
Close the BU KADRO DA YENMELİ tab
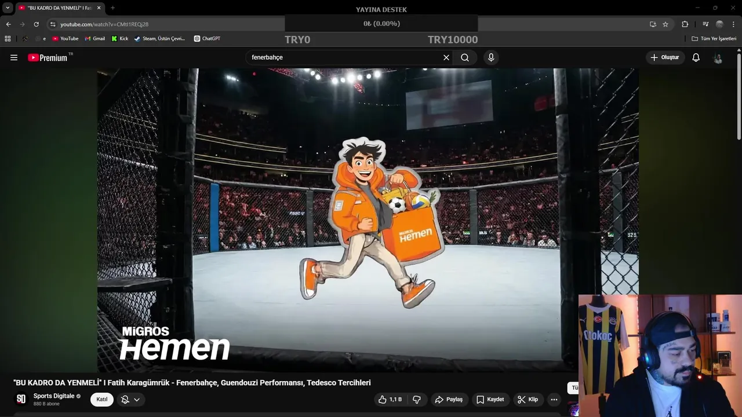(99, 8)
